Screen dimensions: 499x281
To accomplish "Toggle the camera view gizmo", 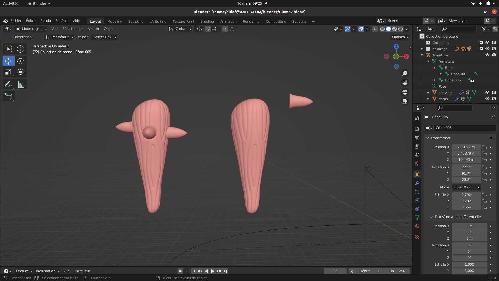I will (405, 92).
